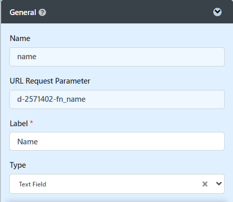Click the Name field showing 'name'

(117, 57)
